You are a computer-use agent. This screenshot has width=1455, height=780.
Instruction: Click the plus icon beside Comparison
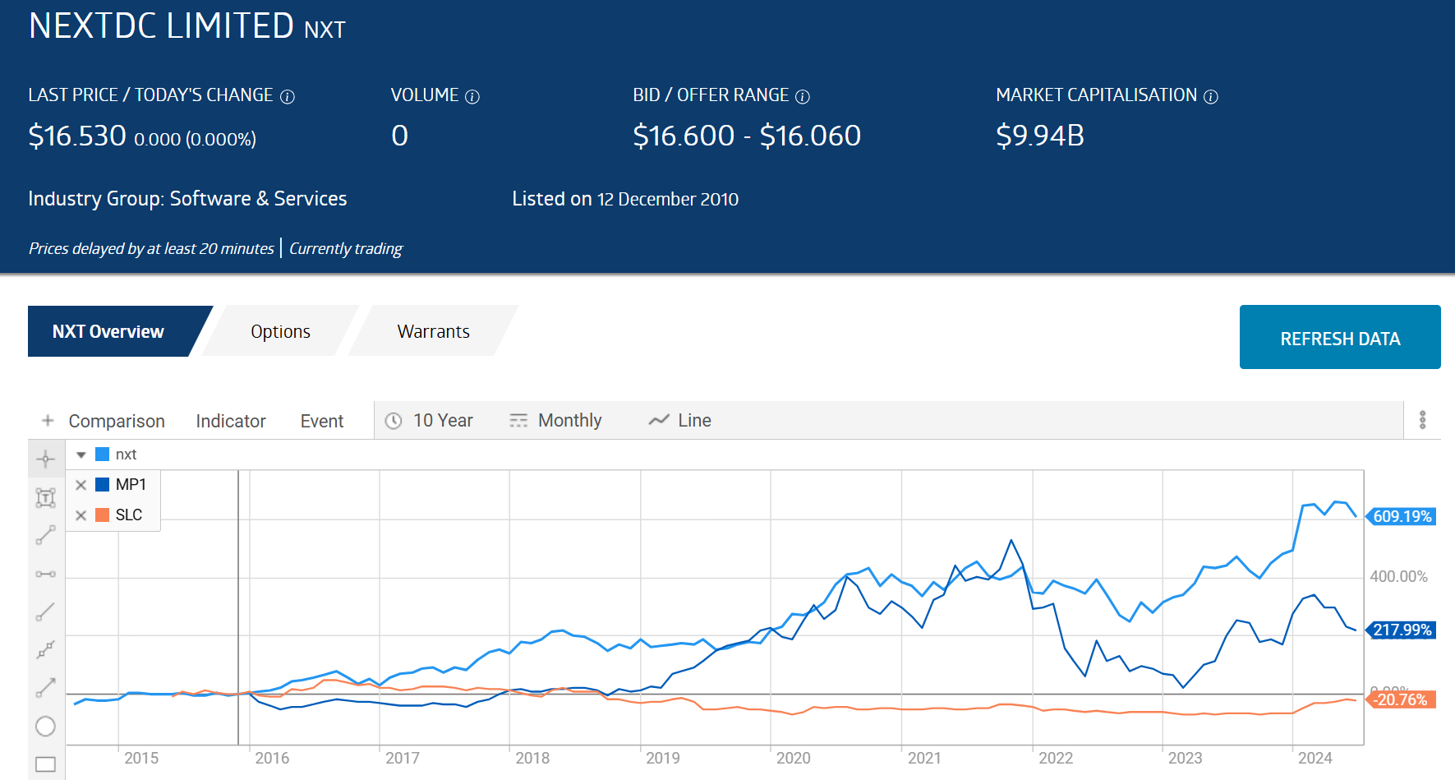(x=48, y=421)
